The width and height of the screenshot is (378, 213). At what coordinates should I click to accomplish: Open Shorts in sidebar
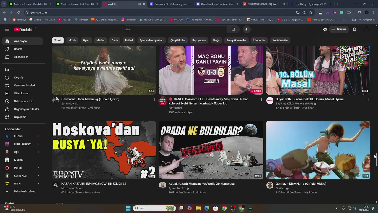coord(22,49)
